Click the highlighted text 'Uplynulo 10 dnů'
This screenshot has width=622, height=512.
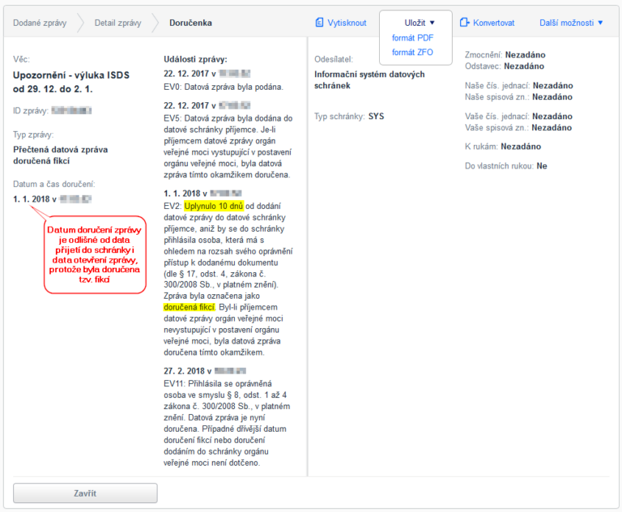[213, 207]
